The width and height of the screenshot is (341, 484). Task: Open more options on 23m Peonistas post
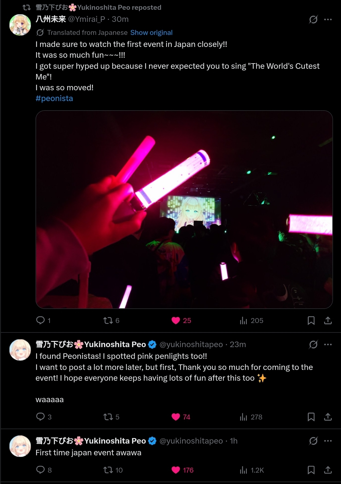328,345
